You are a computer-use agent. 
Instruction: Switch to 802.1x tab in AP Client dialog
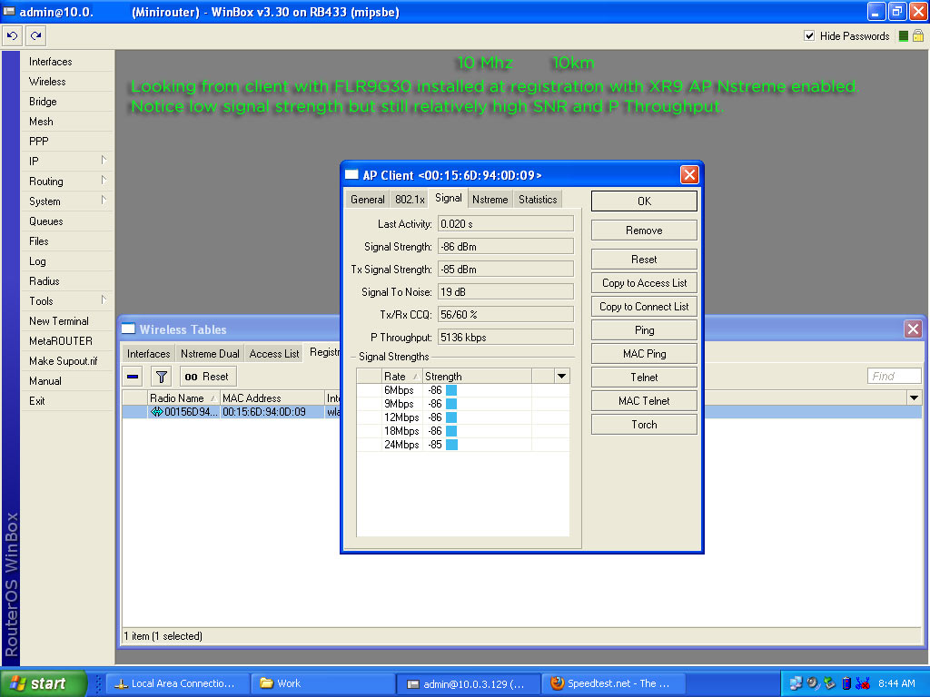(410, 200)
